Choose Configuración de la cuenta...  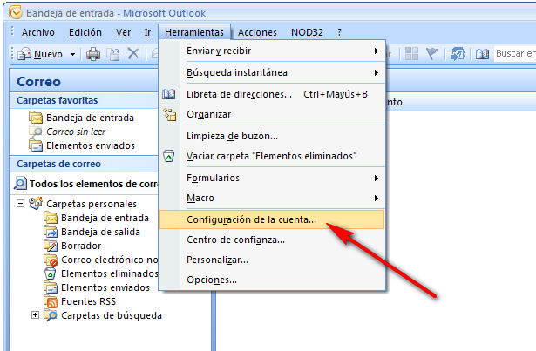[x=272, y=219]
